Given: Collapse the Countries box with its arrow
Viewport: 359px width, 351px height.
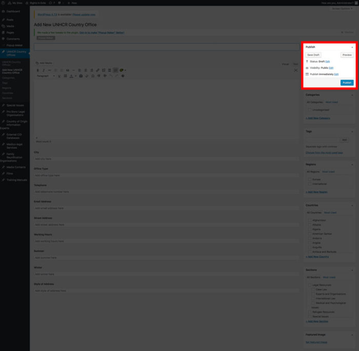Looking at the screenshot, I should click(352, 206).
